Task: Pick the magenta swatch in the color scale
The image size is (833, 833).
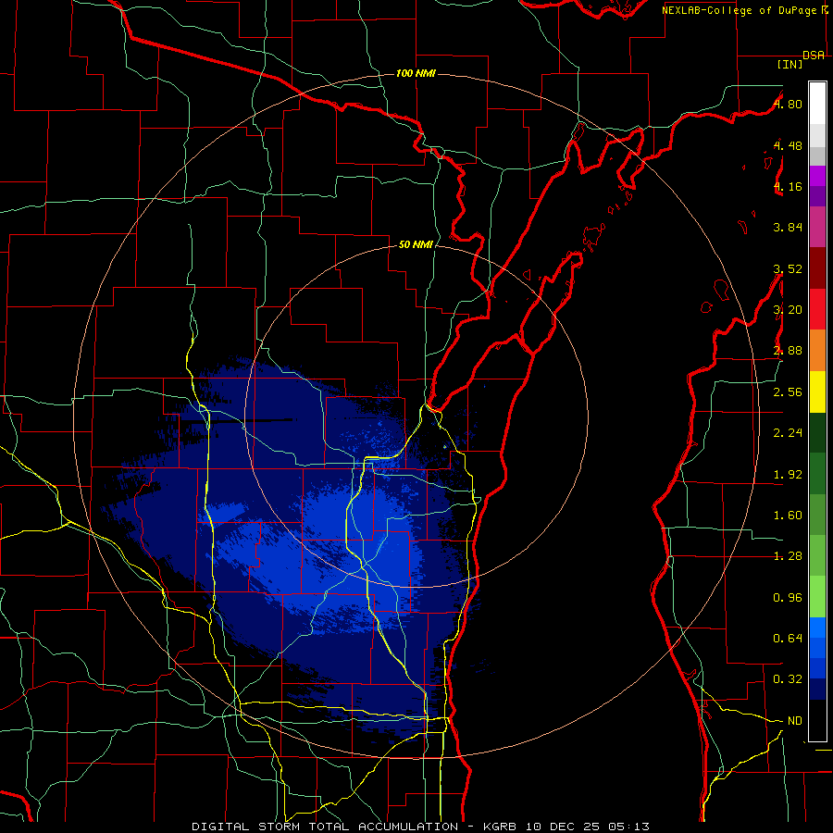Action: (x=817, y=176)
